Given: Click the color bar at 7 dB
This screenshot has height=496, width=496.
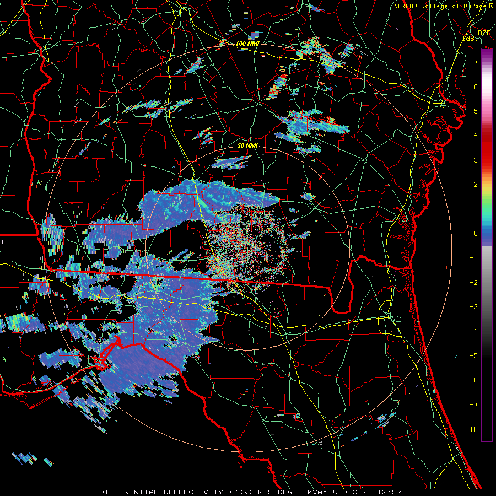Looking at the screenshot, I should tap(487, 62).
